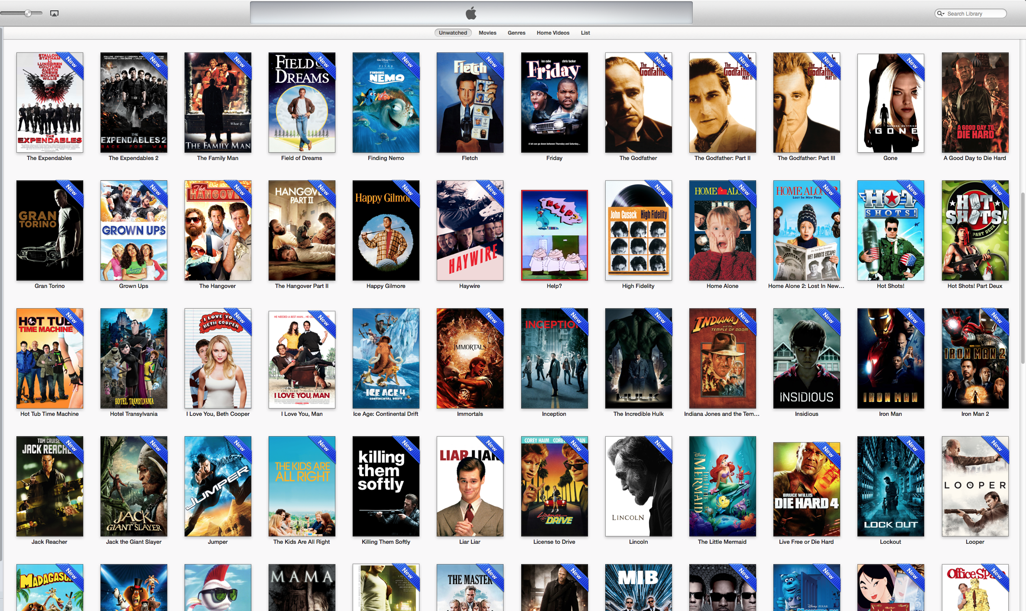This screenshot has width=1026, height=611.
Task: Select the License to Drive poster
Action: coord(555,486)
